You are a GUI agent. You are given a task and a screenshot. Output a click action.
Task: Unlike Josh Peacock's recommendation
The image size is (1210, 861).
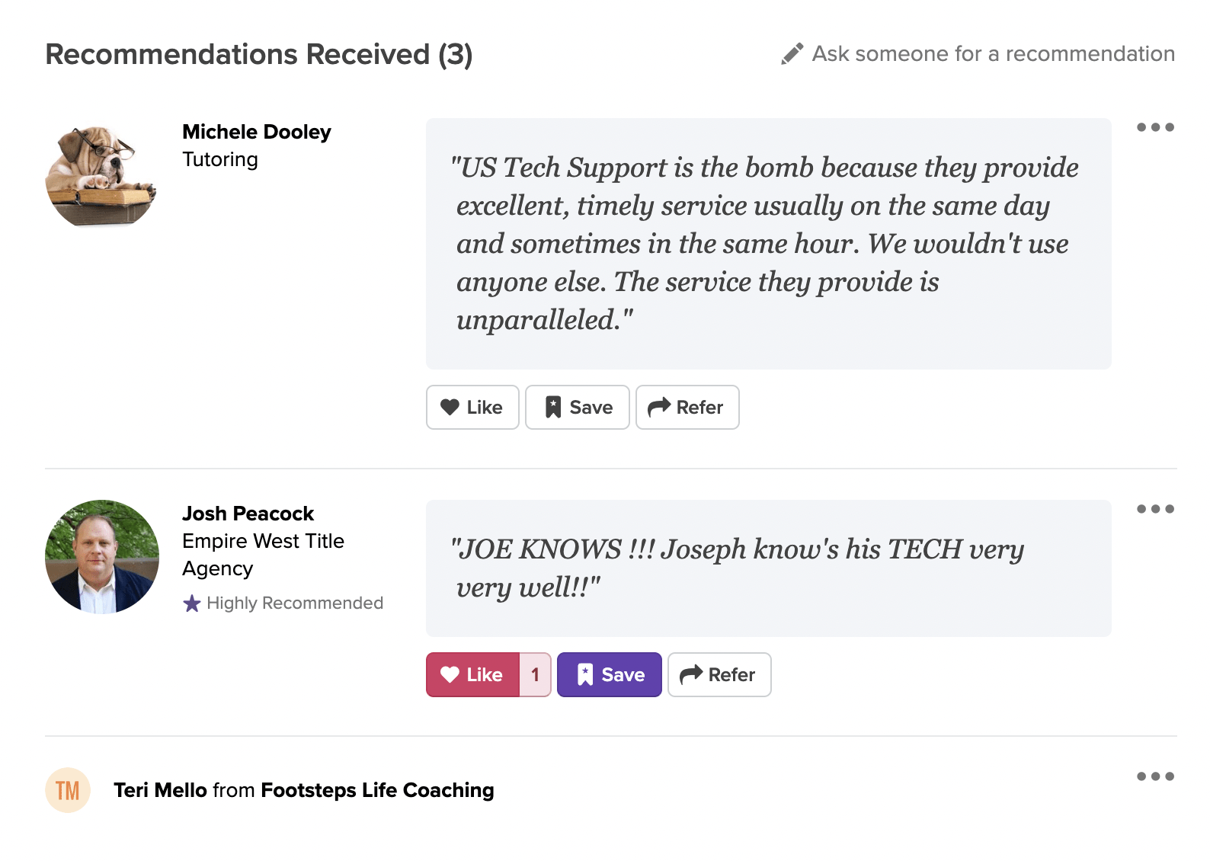pyautogui.click(x=472, y=675)
